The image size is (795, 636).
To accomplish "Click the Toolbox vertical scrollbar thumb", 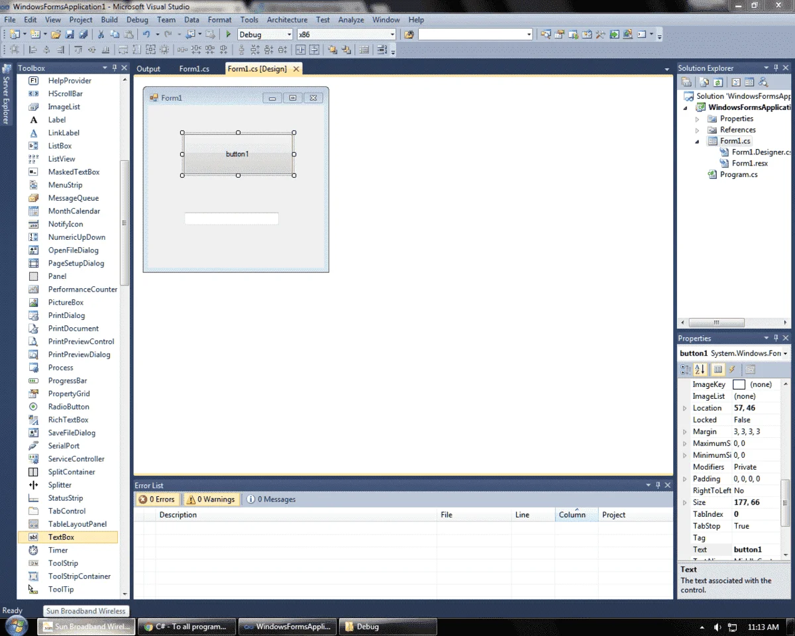I will [x=124, y=223].
